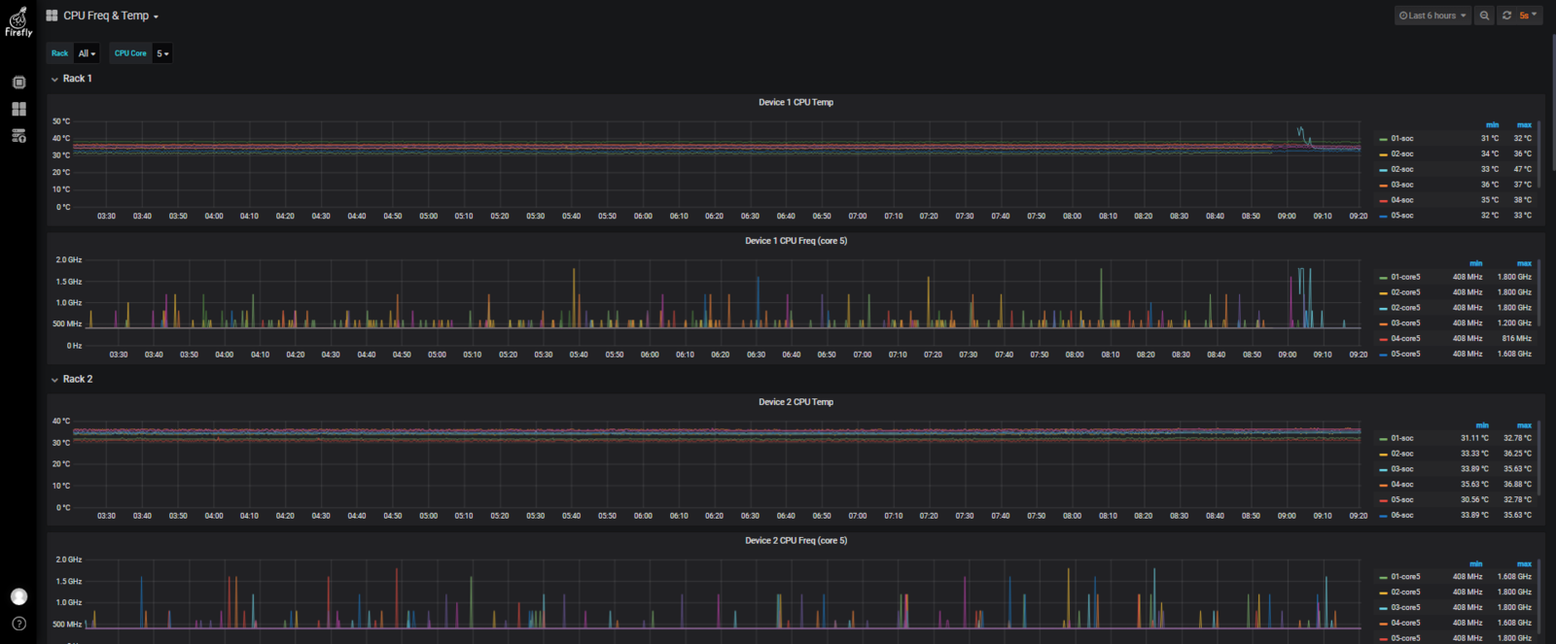Viewport: 1556px width, 644px height.
Task: Open the Device 1 CPU Temp panel title menu
Action: click(x=796, y=102)
